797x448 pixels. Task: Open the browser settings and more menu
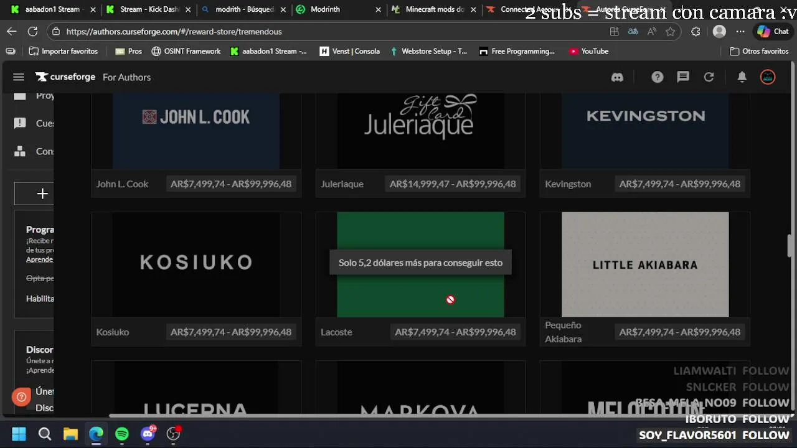[740, 31]
